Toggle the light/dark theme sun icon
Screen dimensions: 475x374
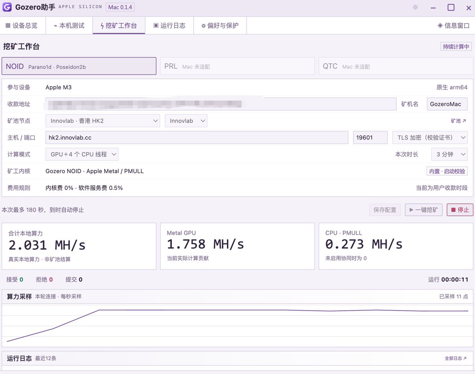pyautogui.click(x=415, y=7)
